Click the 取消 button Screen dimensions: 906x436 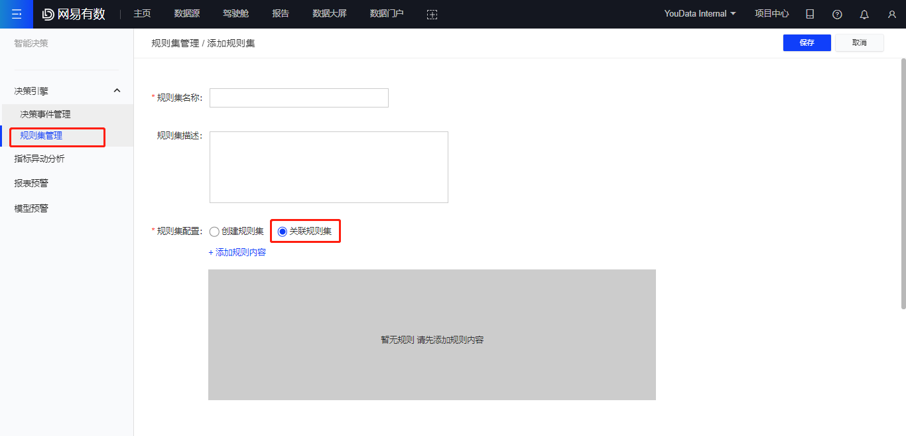(860, 42)
